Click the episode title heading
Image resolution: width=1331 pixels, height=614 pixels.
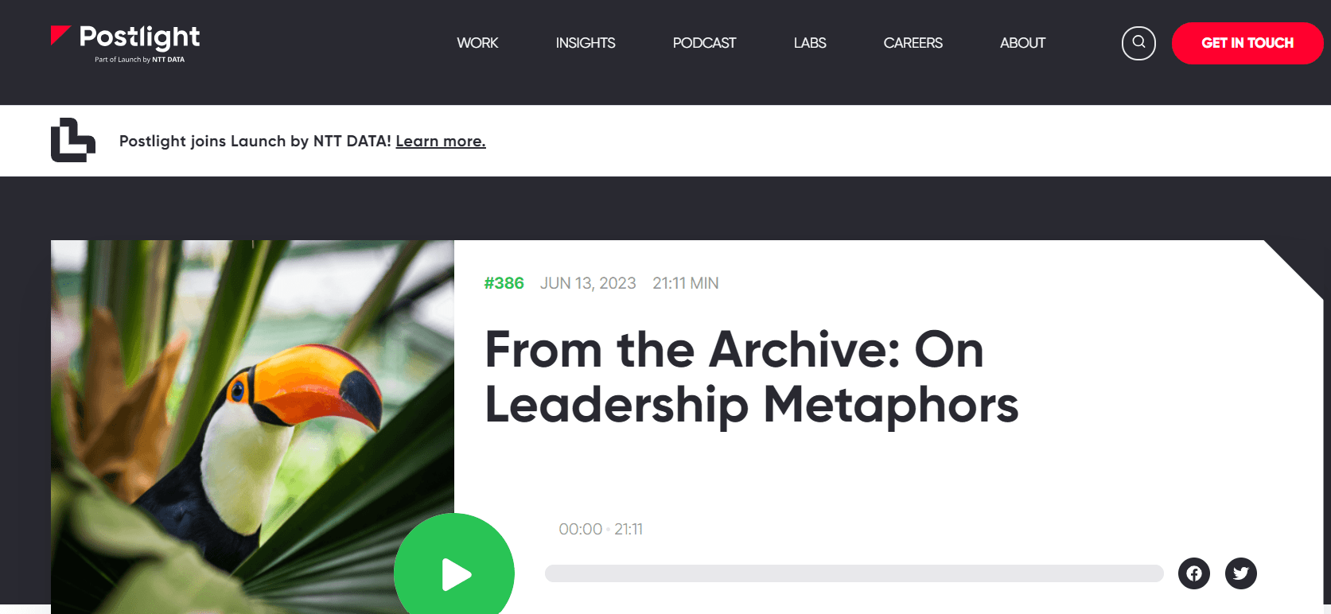coord(751,378)
